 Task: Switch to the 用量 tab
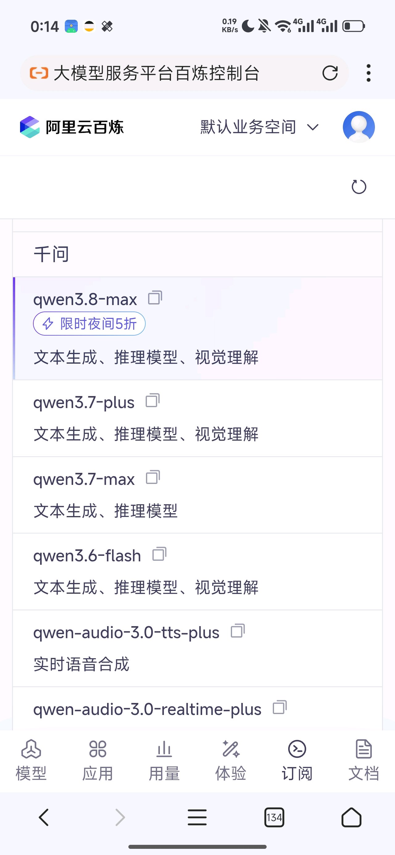(x=164, y=760)
